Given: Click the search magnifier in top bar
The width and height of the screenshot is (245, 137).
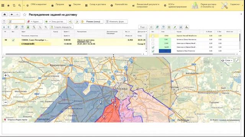Looking at the screenshot, I should pyautogui.click(x=20, y=5).
